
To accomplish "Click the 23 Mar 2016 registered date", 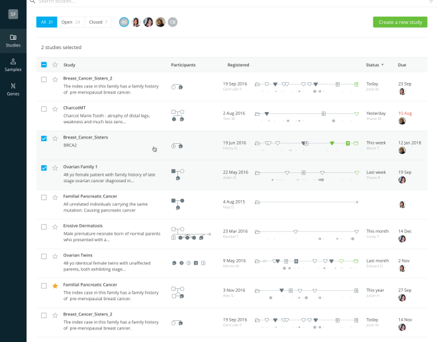I will point(235,231).
